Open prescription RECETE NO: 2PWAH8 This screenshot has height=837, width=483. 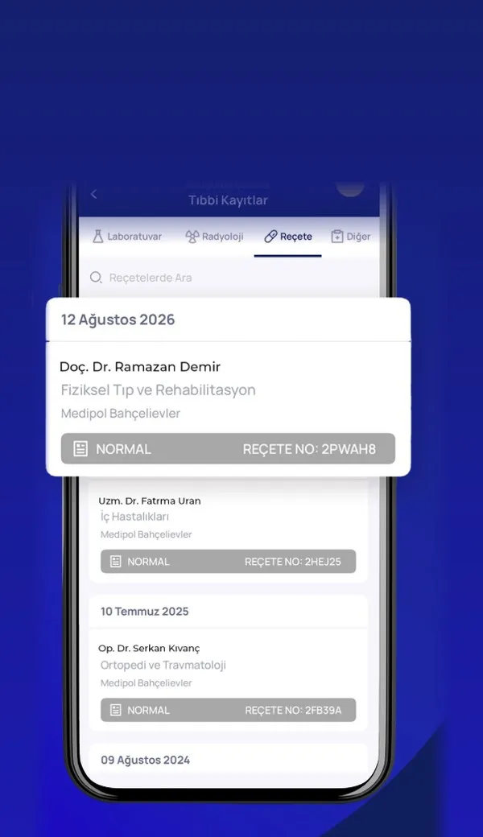point(228,448)
